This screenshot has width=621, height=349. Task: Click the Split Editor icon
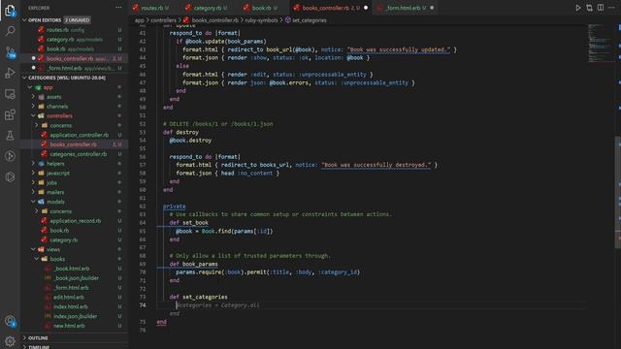click(601, 8)
